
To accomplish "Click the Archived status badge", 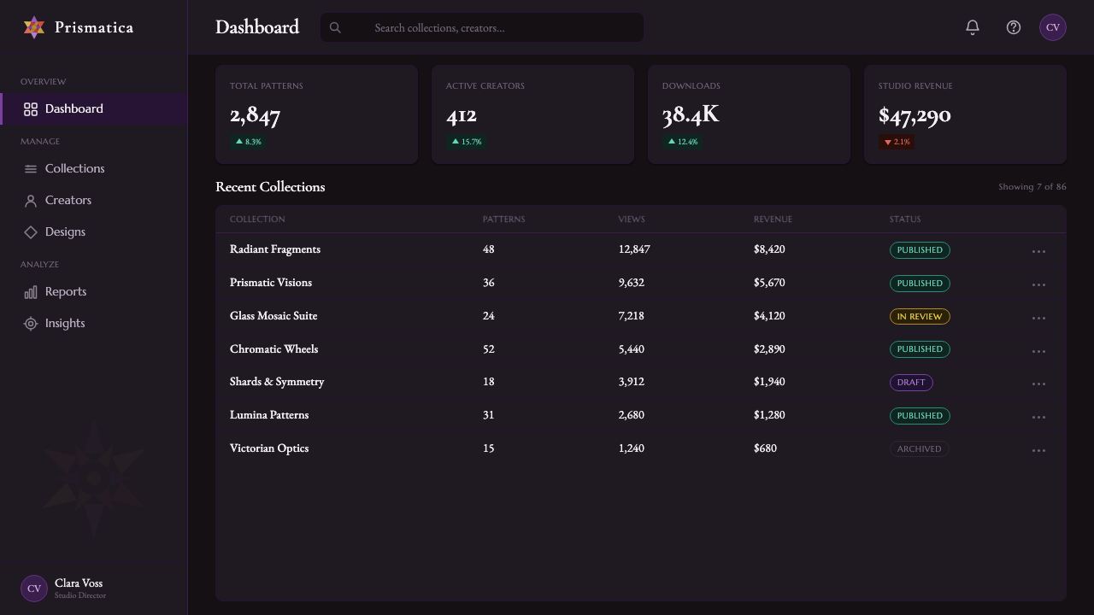I will pos(920,449).
